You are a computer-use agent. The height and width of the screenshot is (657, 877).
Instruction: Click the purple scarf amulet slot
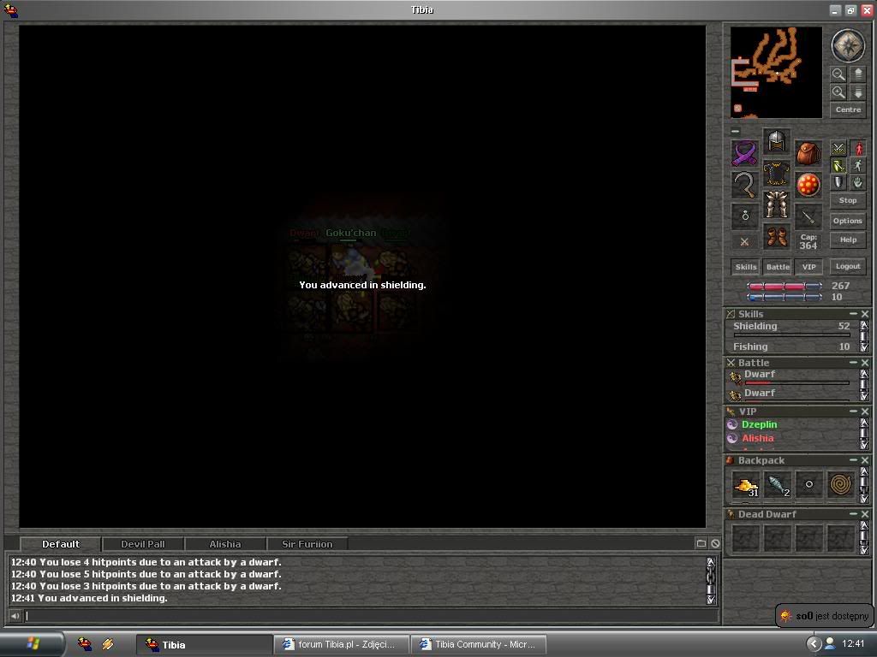745,153
